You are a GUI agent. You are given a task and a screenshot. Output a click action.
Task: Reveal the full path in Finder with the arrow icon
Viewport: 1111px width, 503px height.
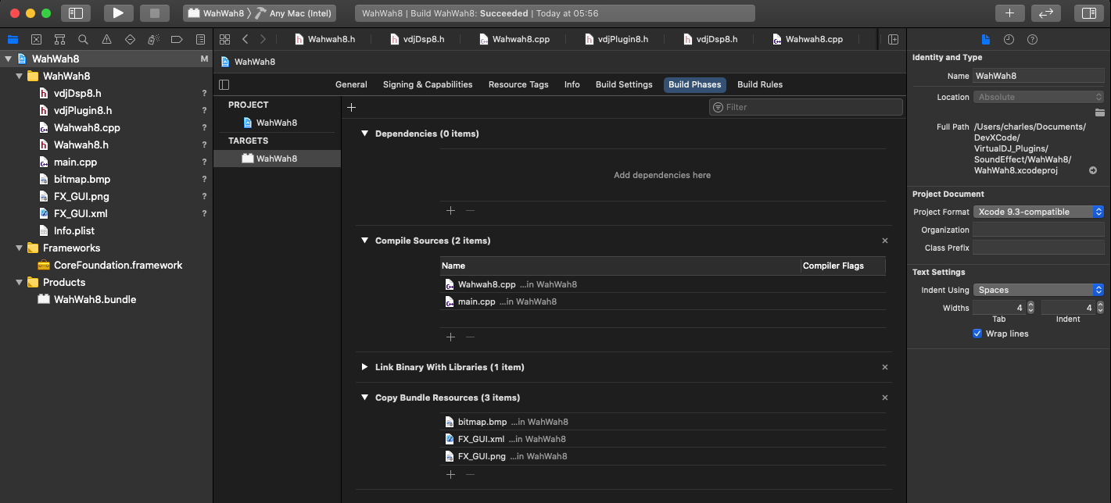point(1093,170)
